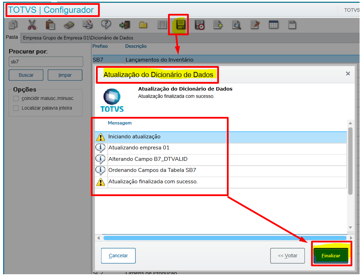Screen dimensions: 362x277
Task: Click the horizontal scrollbar left arrow
Action: 99,238
